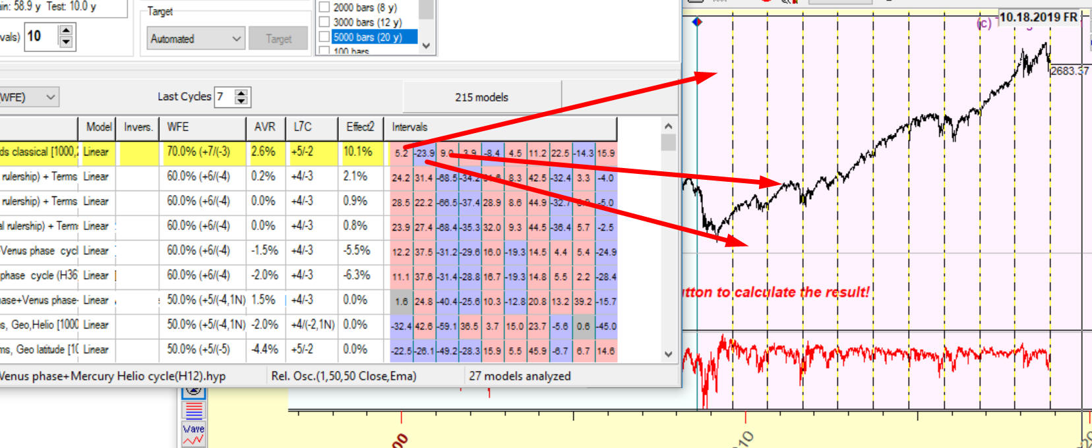Screen dimensions: 1092x448
Task: Click the AVR column header
Action: 264,127
